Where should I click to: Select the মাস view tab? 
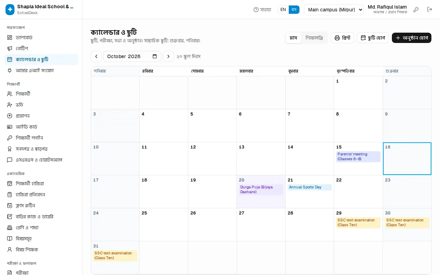coord(293,38)
